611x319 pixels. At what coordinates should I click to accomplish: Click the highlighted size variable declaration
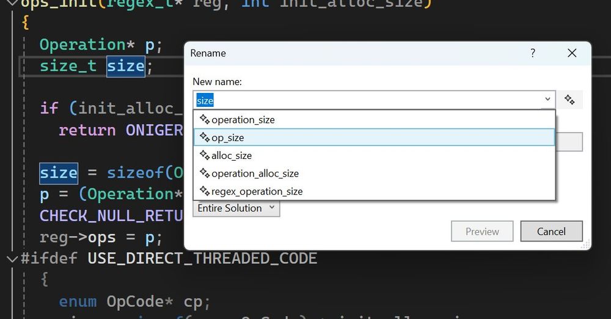pos(126,66)
